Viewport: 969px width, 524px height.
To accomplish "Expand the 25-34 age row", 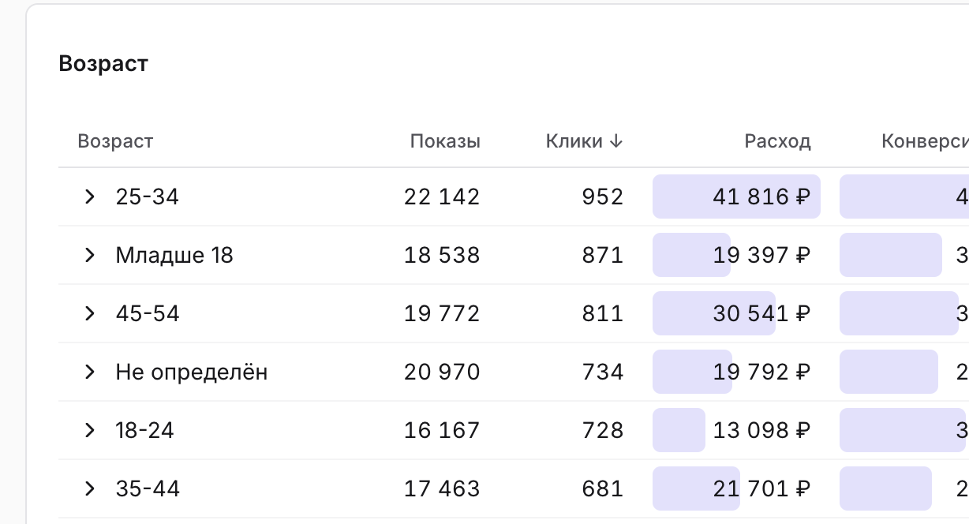I will (x=89, y=196).
